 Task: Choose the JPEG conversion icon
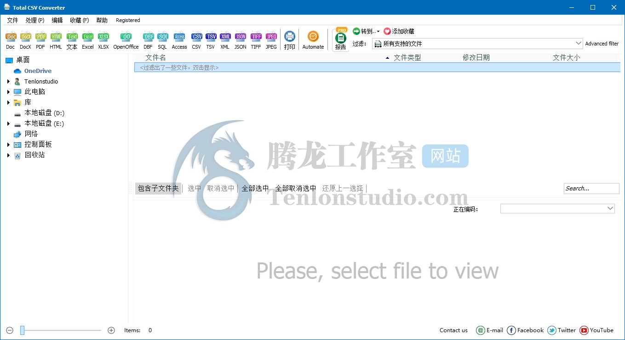[271, 40]
